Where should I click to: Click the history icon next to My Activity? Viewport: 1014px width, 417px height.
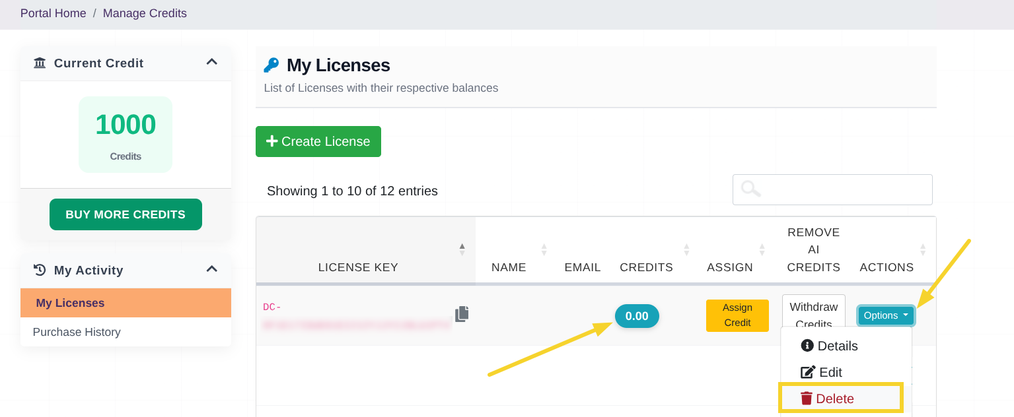pyautogui.click(x=40, y=271)
